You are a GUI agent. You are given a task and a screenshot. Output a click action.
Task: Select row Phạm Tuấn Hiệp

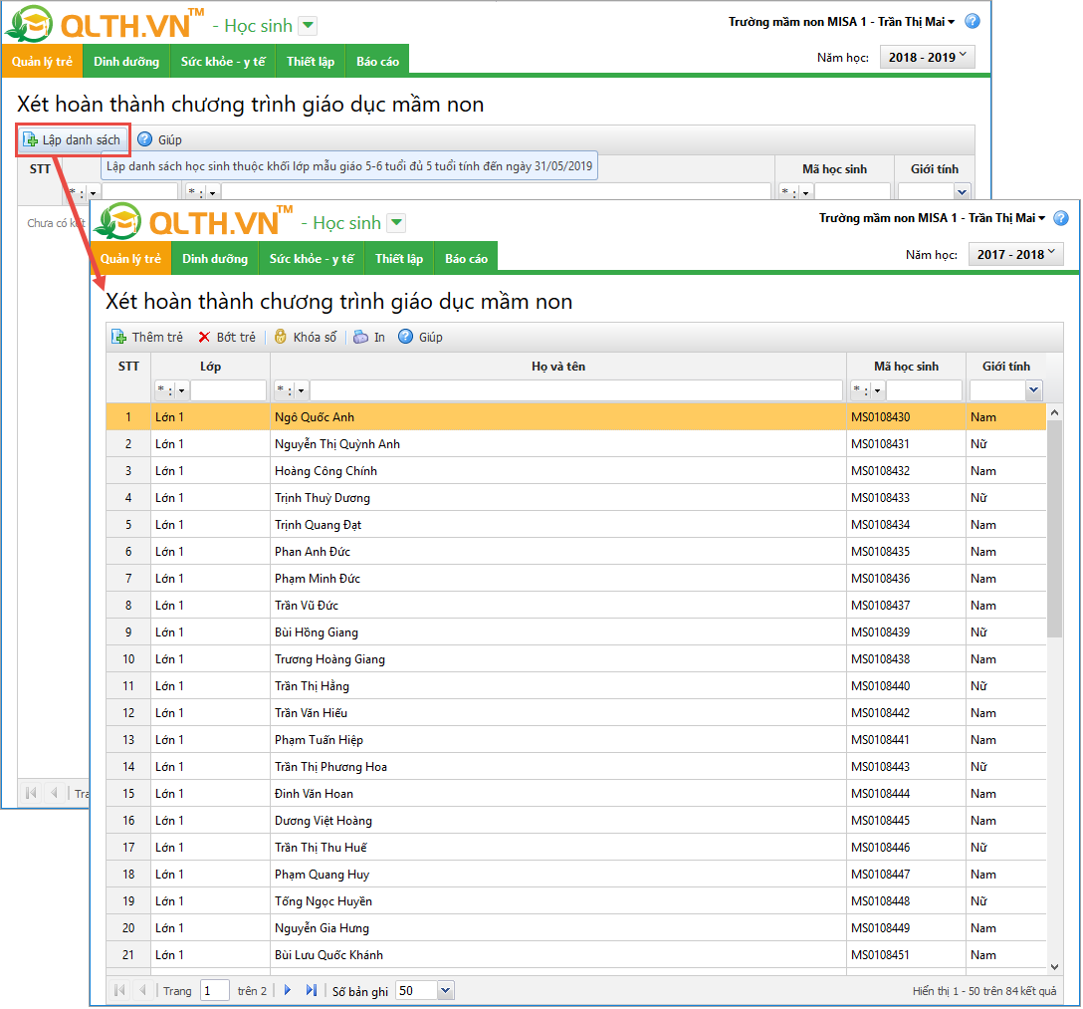(x=576, y=740)
